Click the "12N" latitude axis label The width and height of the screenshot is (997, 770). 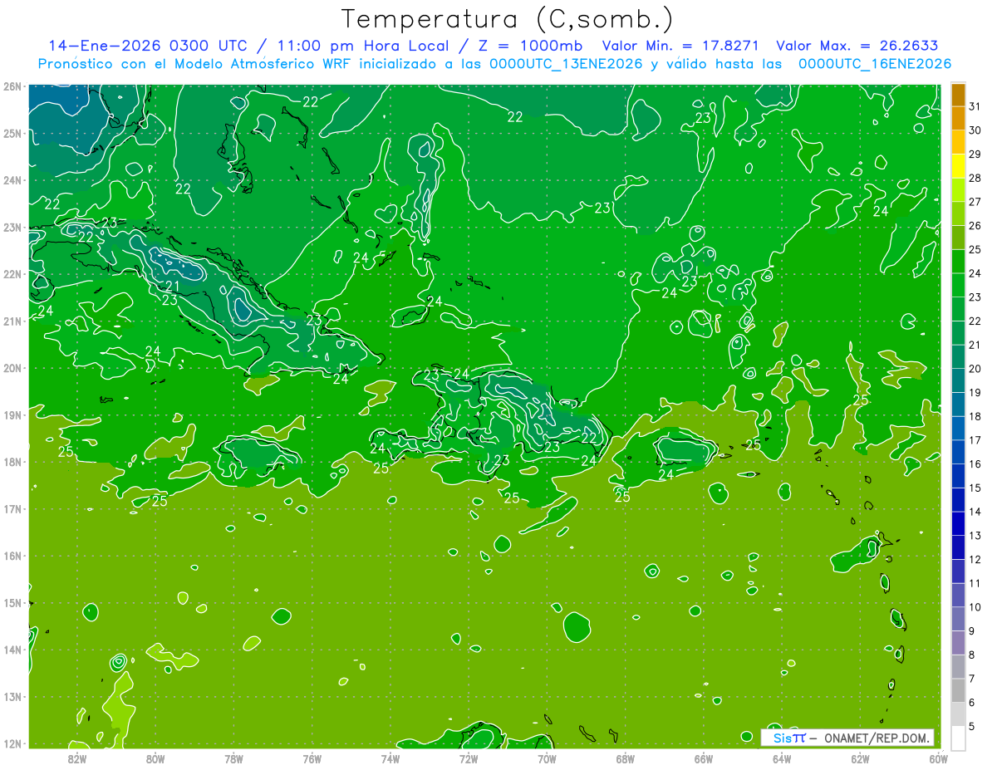(12, 743)
